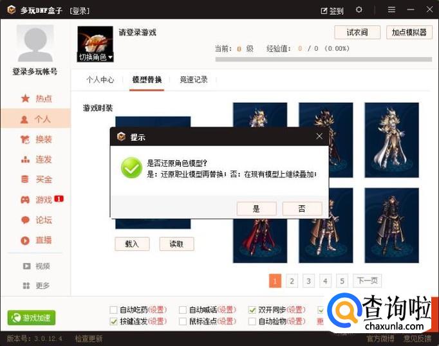Expand the 切换角色 character dropdown
This screenshot has height=346, width=439.
(95, 57)
